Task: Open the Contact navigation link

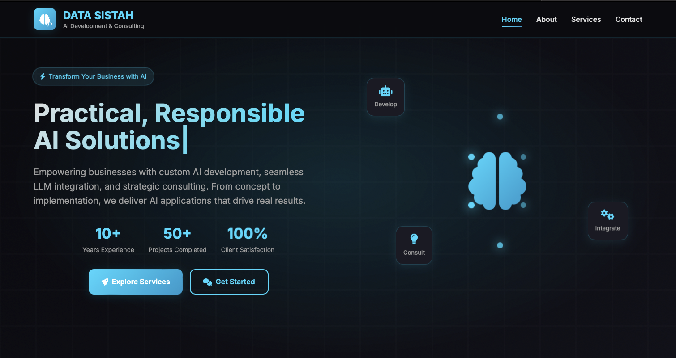Action: pos(629,19)
